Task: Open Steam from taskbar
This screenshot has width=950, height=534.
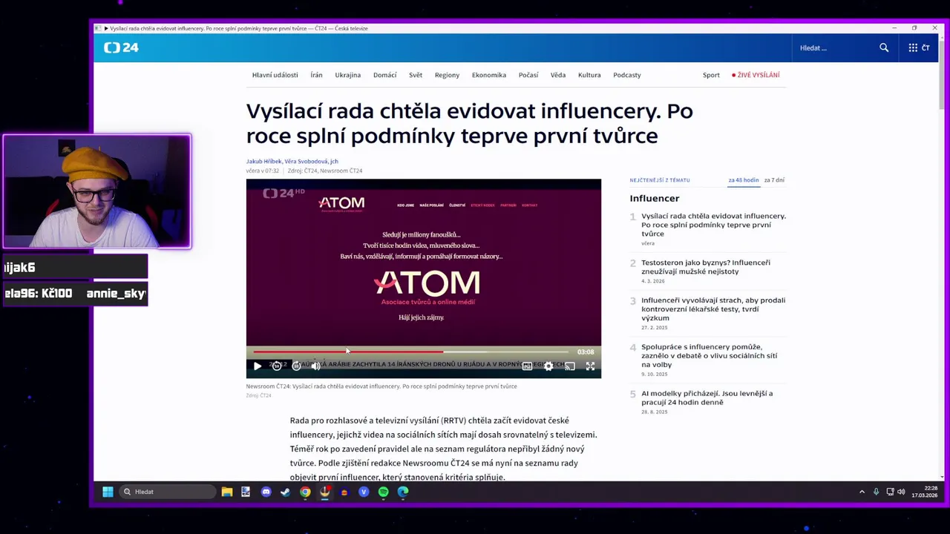Action: pyautogui.click(x=286, y=492)
